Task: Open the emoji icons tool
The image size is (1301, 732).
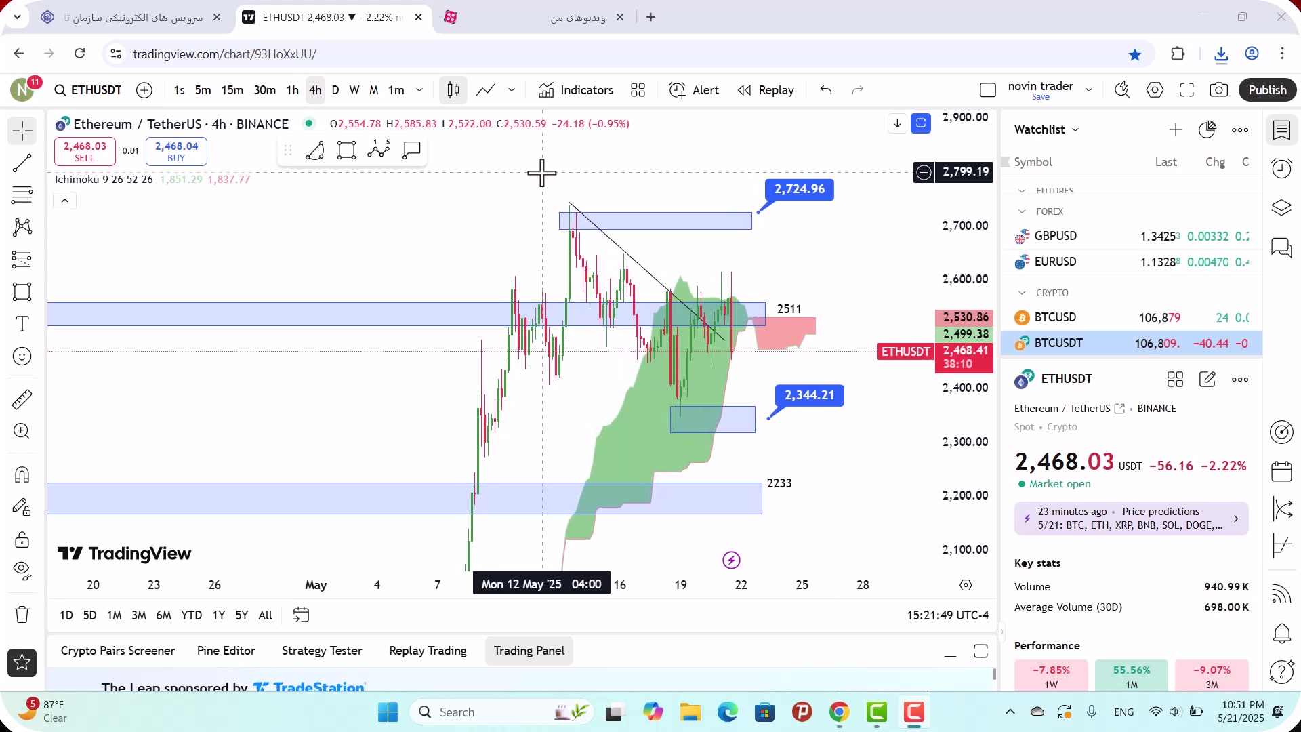Action: click(22, 357)
